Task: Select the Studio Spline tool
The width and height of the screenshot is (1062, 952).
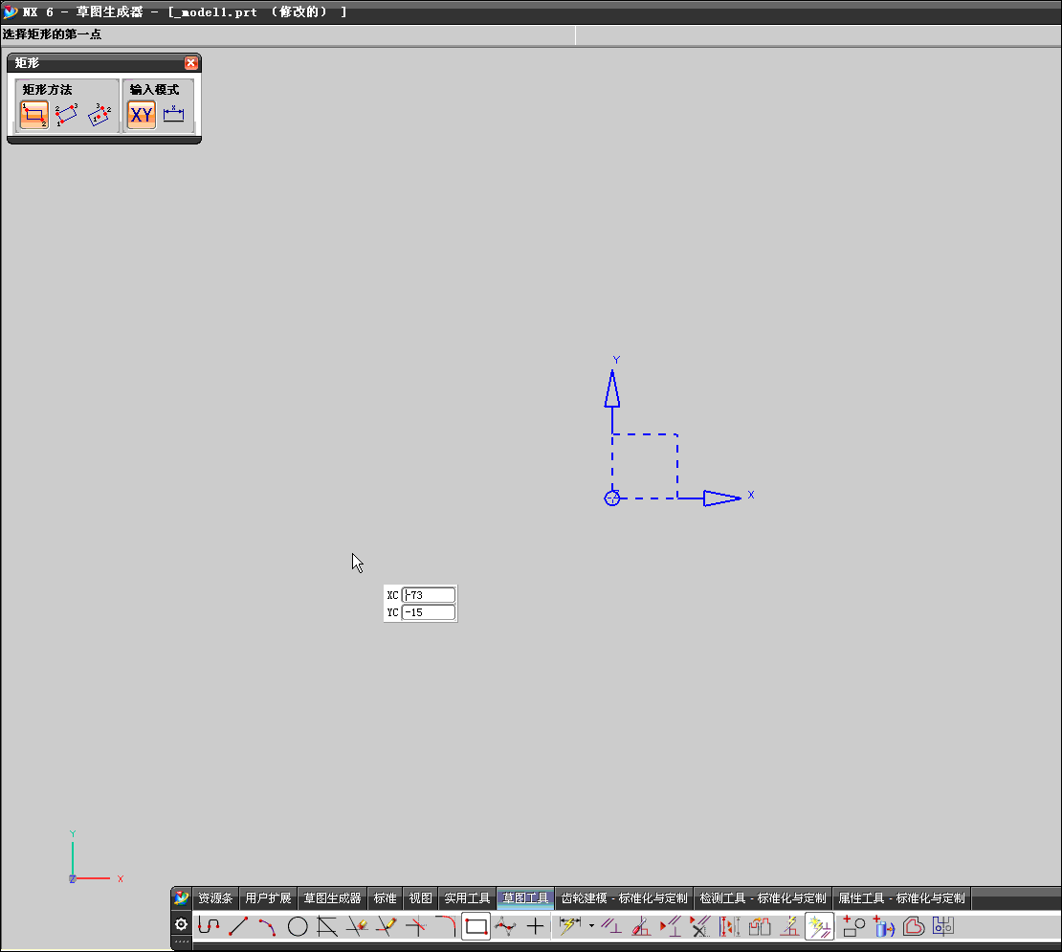Action: coord(505,926)
